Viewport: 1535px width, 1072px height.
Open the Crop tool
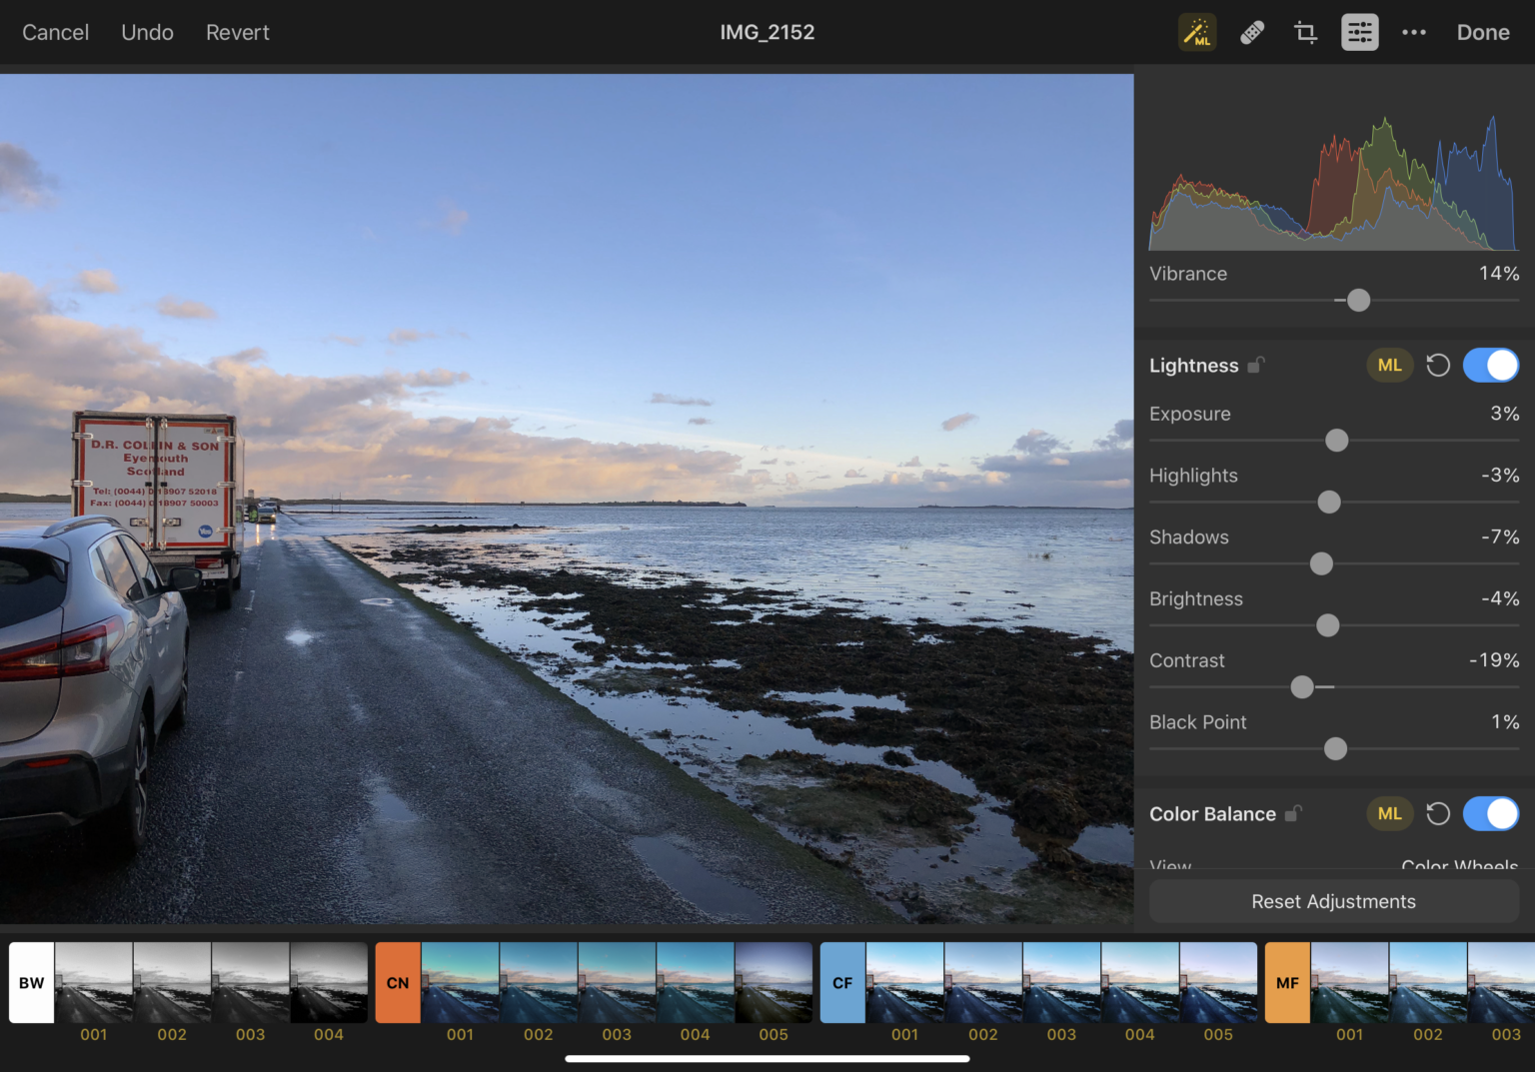[1305, 32]
